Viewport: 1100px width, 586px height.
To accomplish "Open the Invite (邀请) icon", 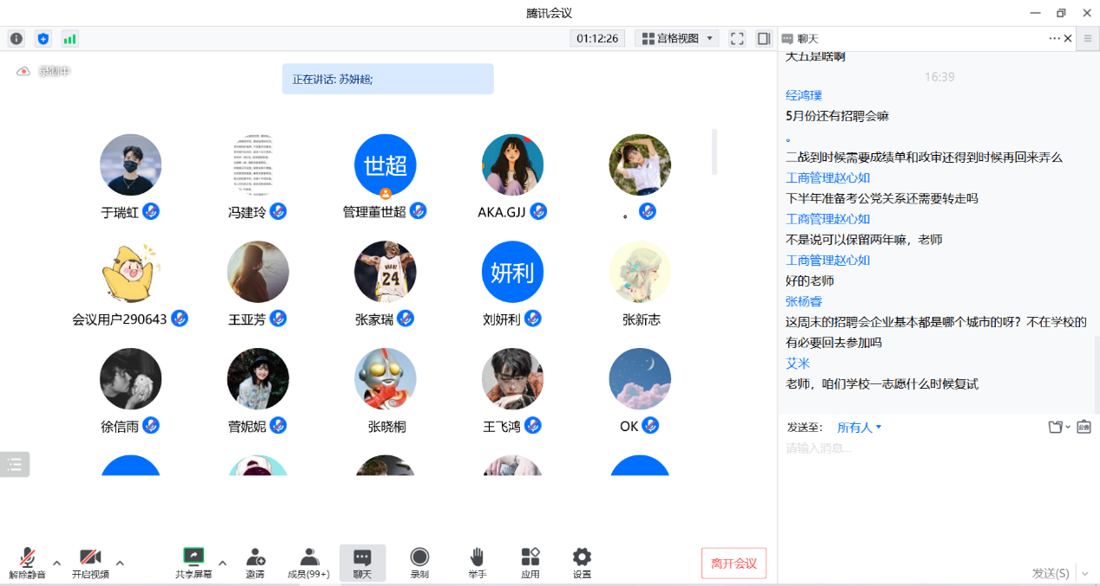I will [x=255, y=562].
